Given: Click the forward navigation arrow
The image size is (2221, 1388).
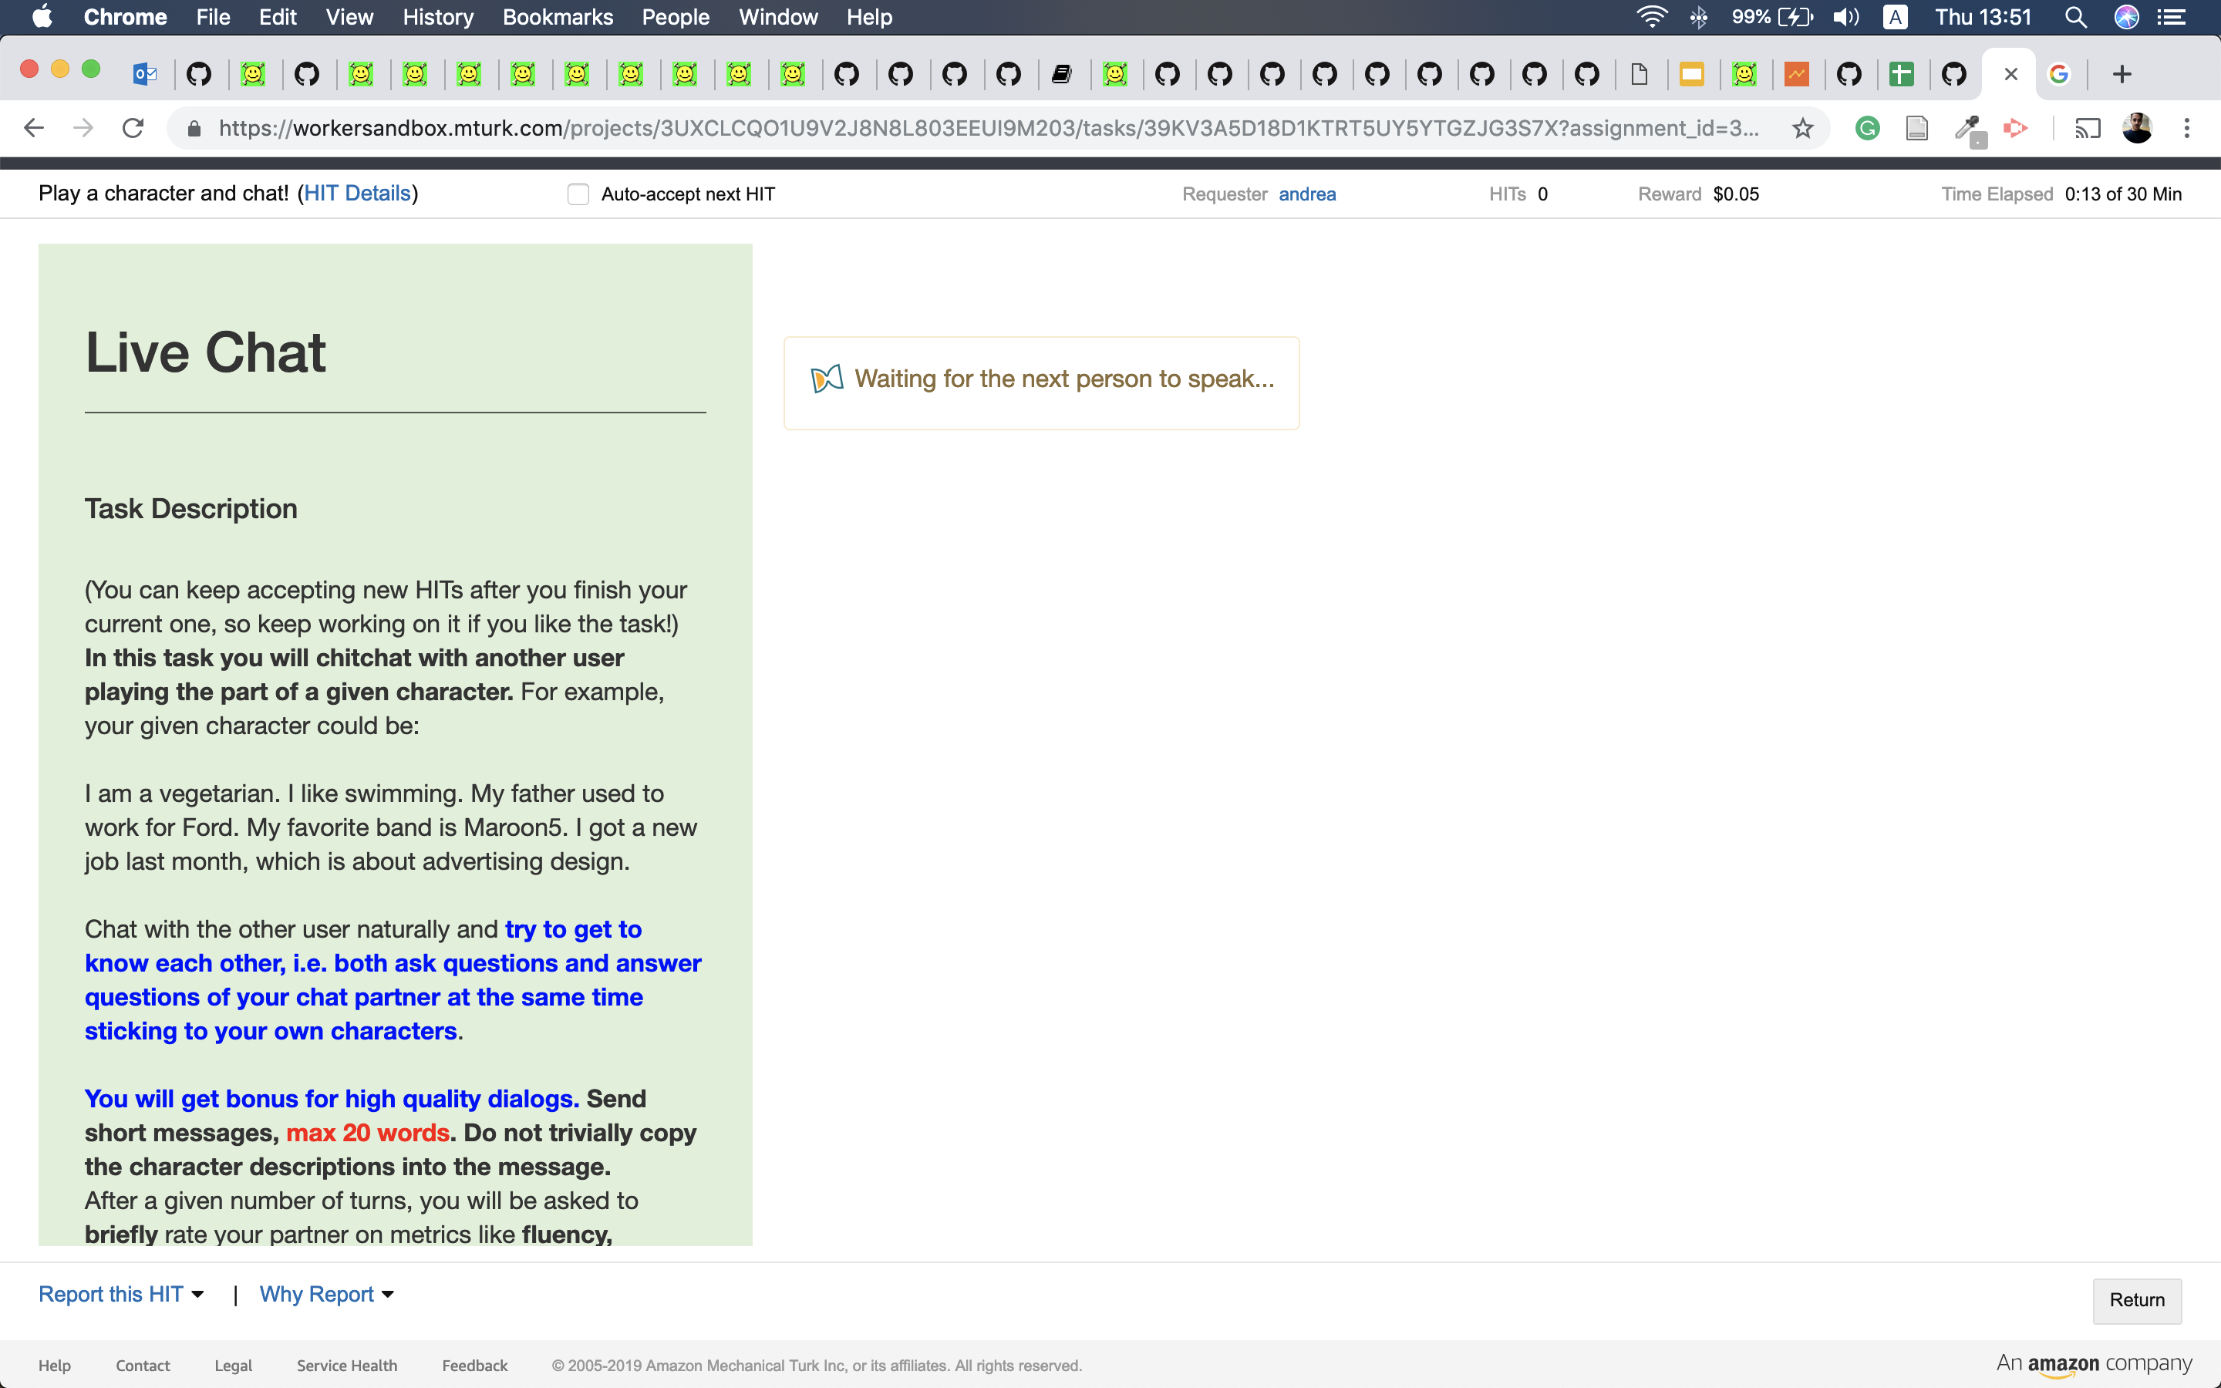Looking at the screenshot, I should [x=83, y=129].
